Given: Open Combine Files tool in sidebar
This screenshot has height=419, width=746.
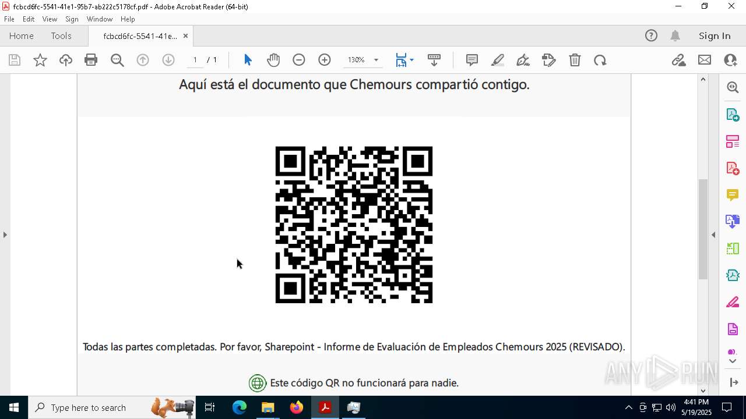Looking at the screenshot, I should 733,221.
